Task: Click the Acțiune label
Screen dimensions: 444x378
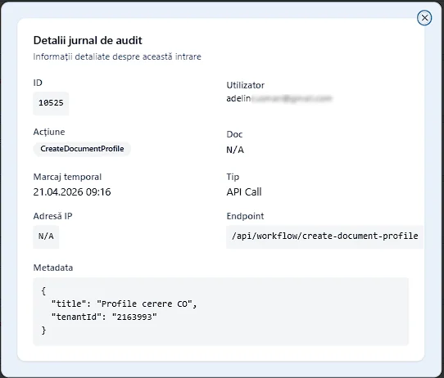Action: (49, 132)
